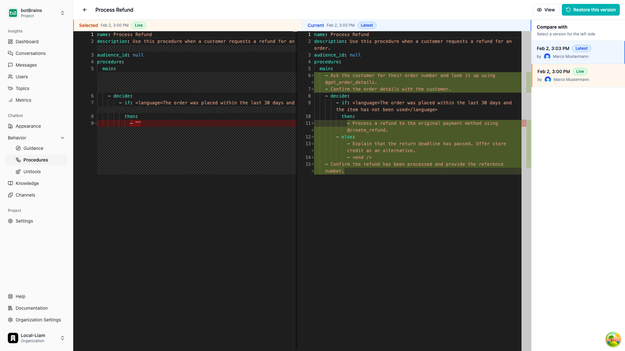Select the Knowledge base icon
The width and height of the screenshot is (625, 351).
[10, 183]
